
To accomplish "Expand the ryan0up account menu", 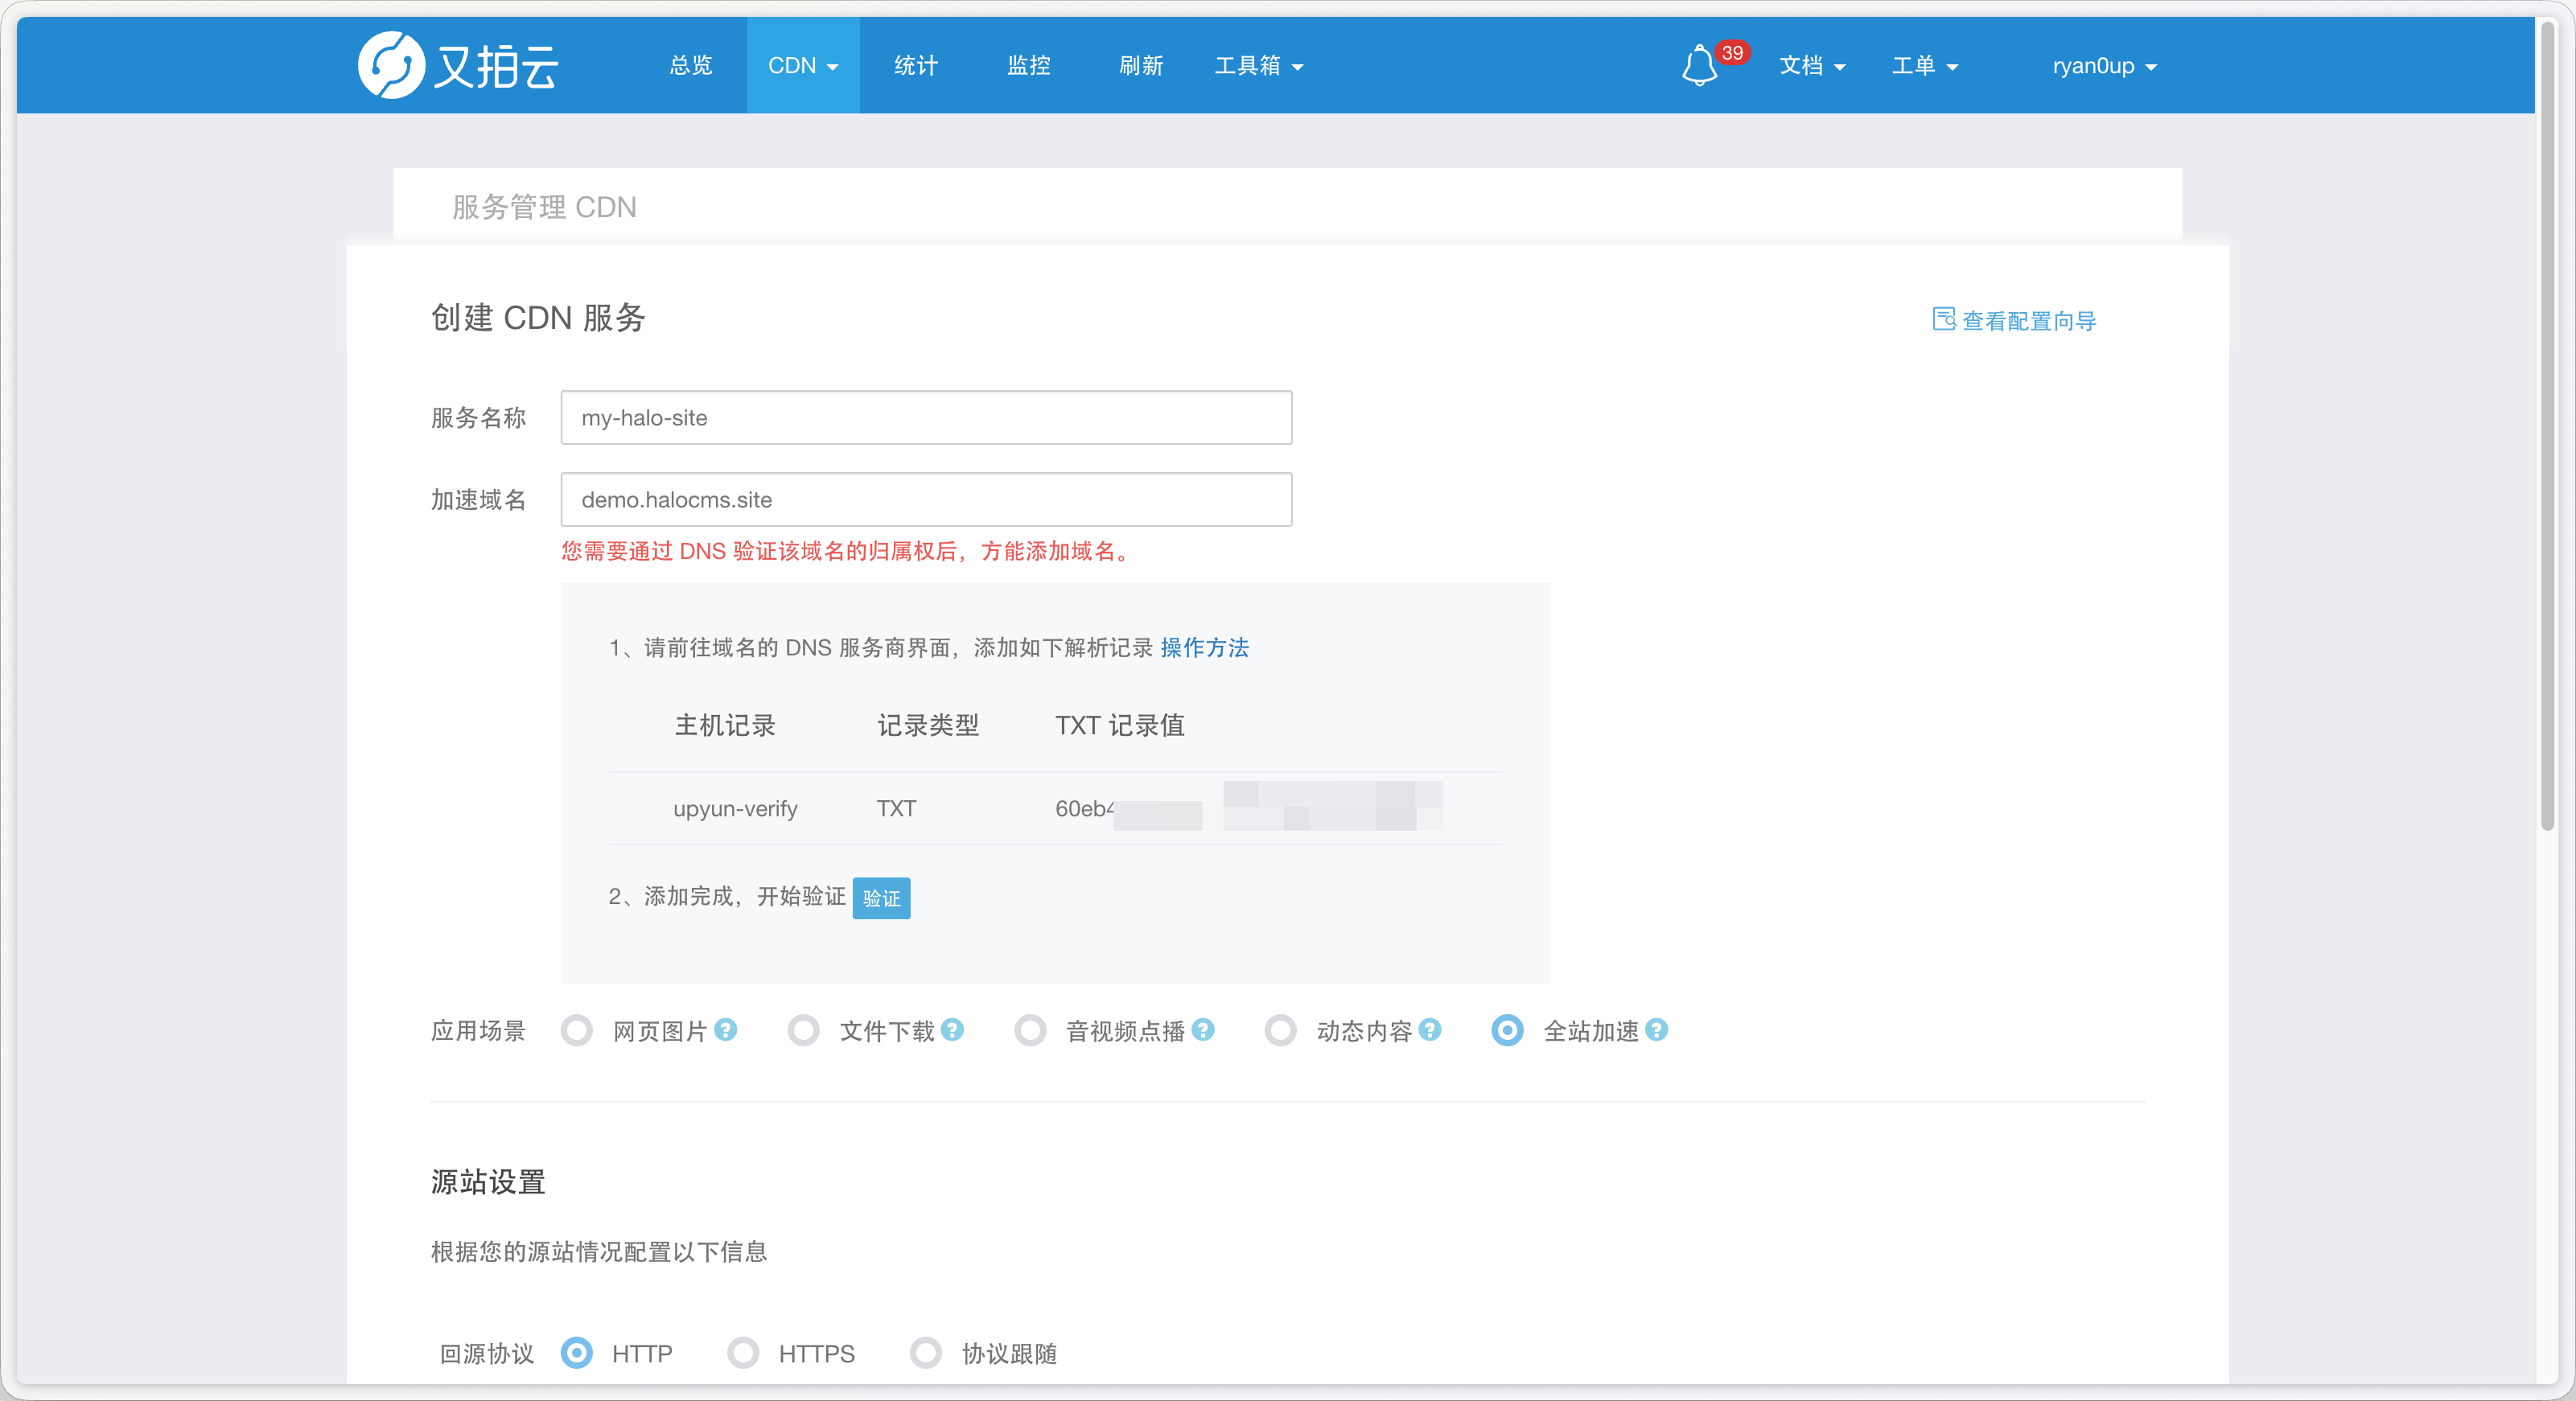I will pos(2103,66).
